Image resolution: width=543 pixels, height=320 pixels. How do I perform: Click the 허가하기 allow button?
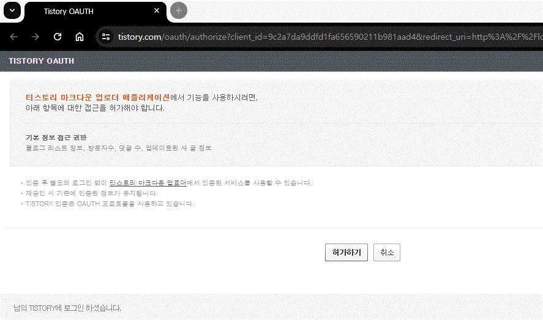[346, 252]
